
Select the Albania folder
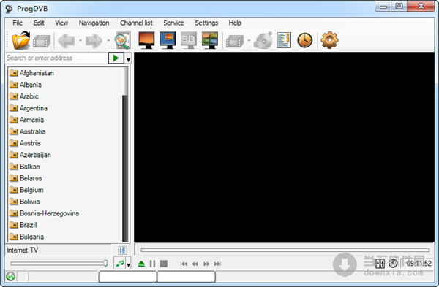(x=25, y=85)
